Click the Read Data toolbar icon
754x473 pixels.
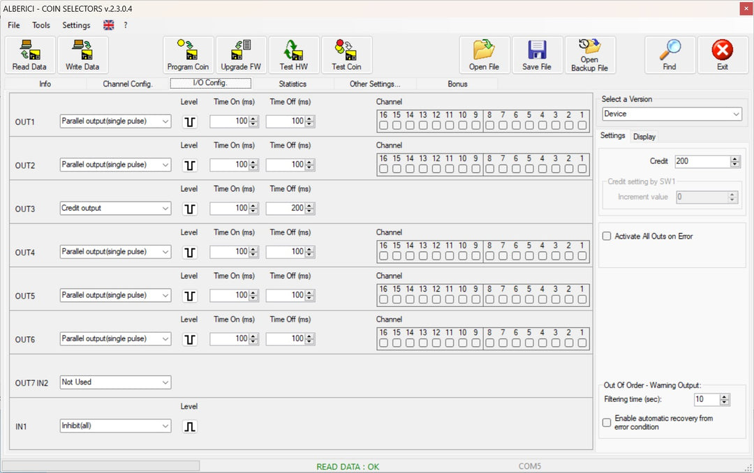29,55
